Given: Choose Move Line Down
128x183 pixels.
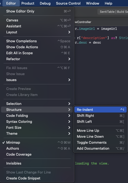Looking at the screenshot, I should [x=100, y=136].
